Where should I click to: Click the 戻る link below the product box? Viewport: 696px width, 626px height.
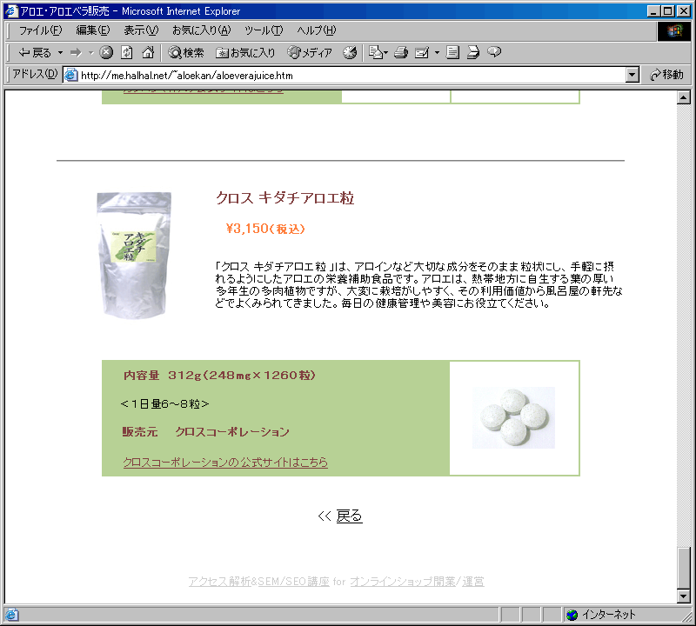[350, 516]
